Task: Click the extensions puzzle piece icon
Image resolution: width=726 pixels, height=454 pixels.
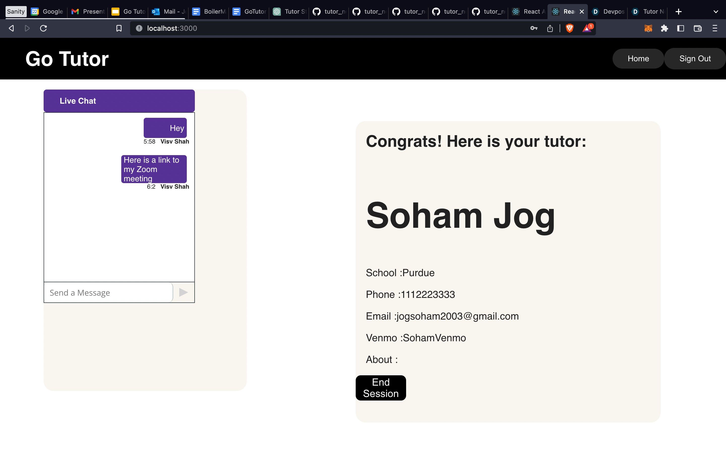Action: click(x=664, y=28)
